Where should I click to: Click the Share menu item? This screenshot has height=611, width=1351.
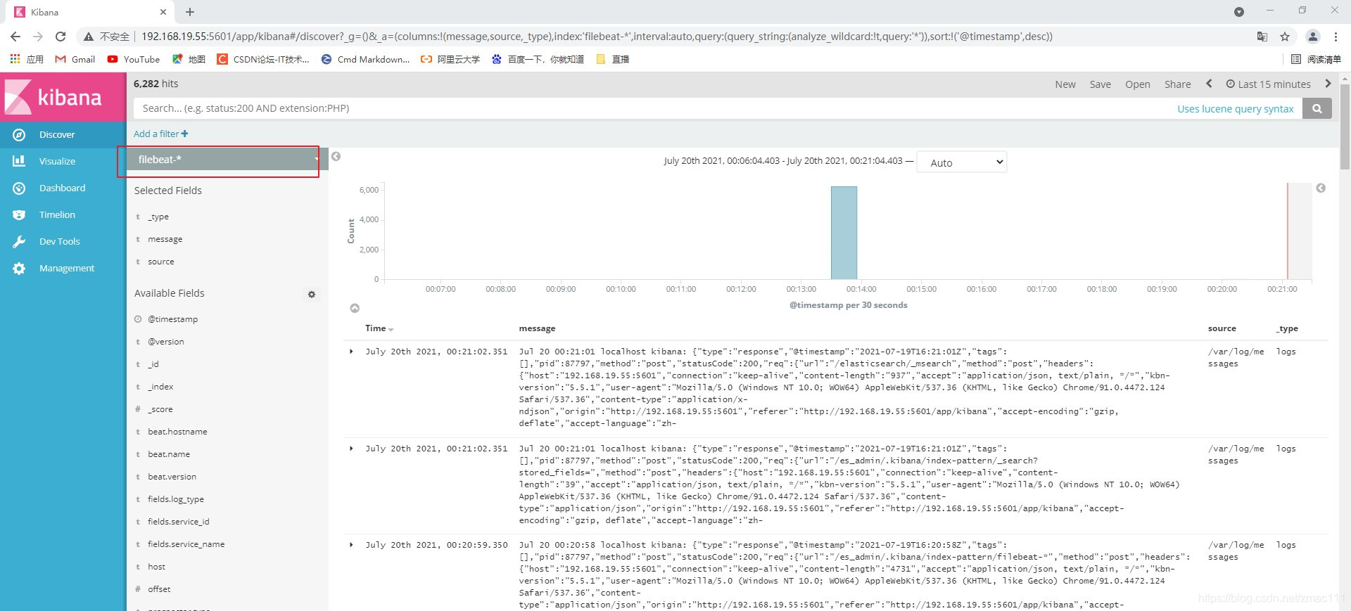point(1178,84)
